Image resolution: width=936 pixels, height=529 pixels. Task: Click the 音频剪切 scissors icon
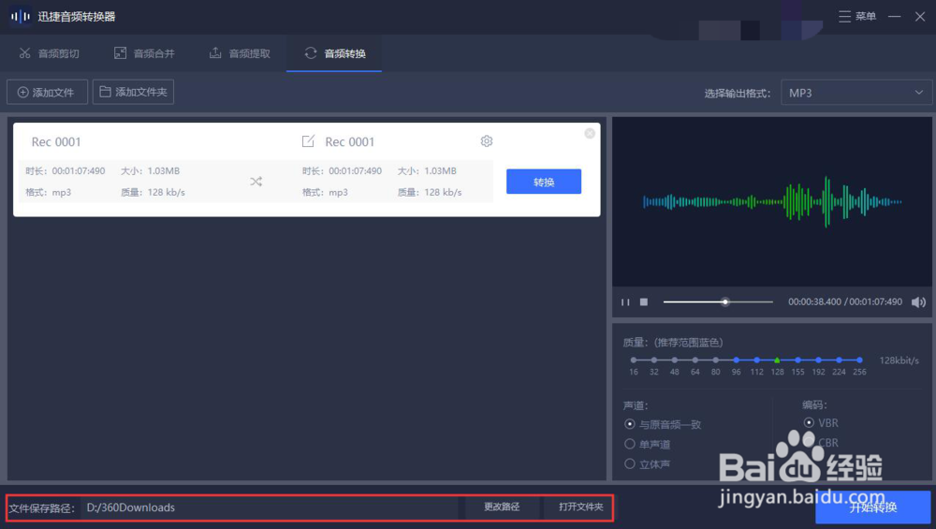[24, 53]
